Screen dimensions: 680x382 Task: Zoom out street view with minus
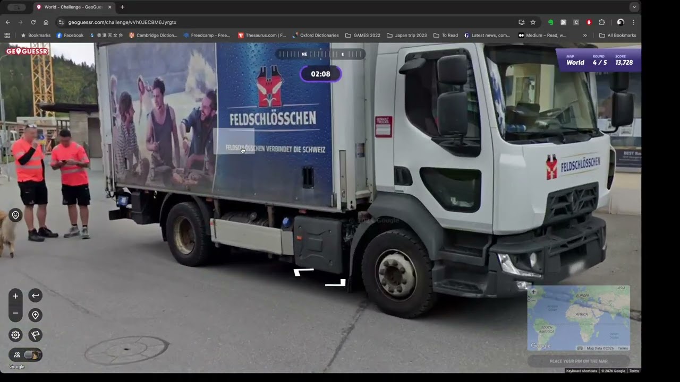click(15, 314)
